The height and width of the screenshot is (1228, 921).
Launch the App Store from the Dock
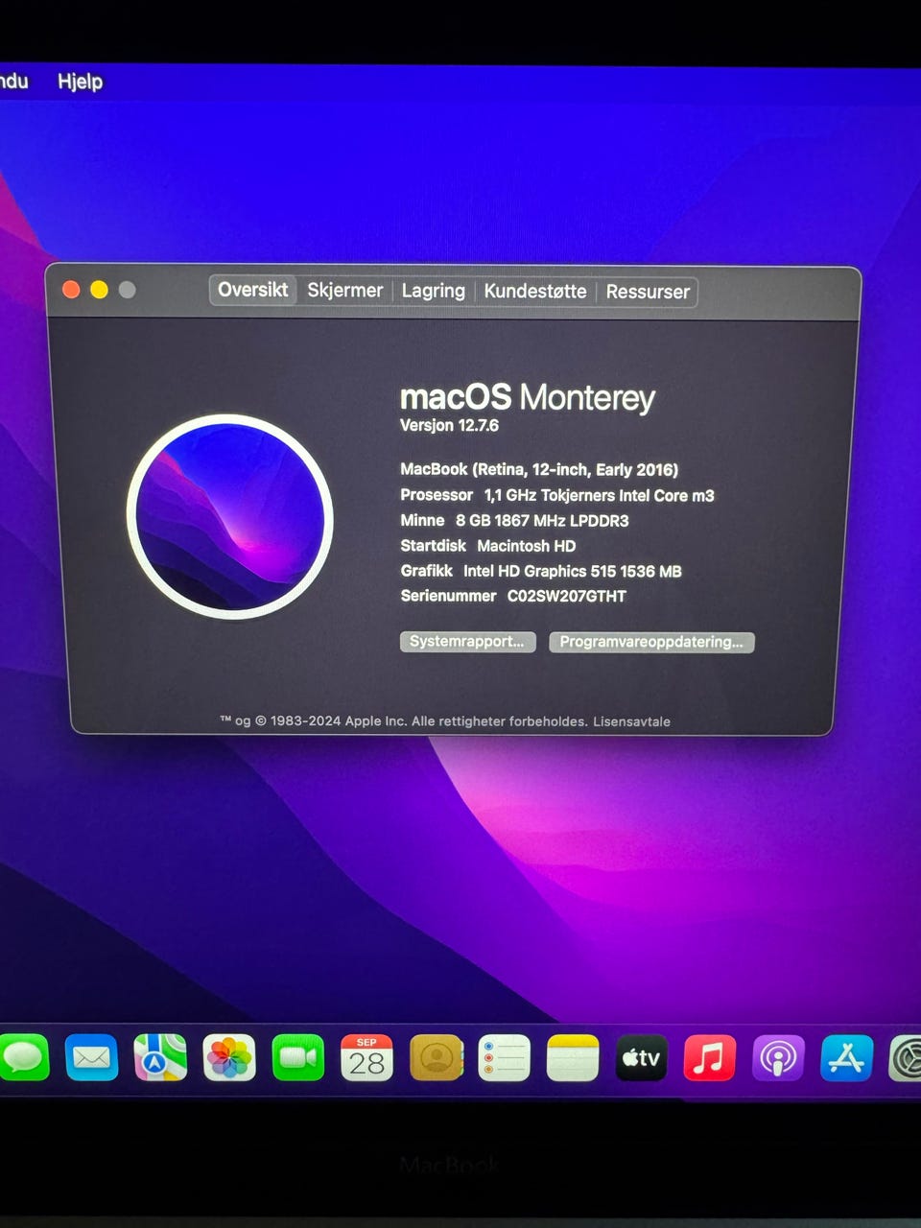(x=847, y=1057)
